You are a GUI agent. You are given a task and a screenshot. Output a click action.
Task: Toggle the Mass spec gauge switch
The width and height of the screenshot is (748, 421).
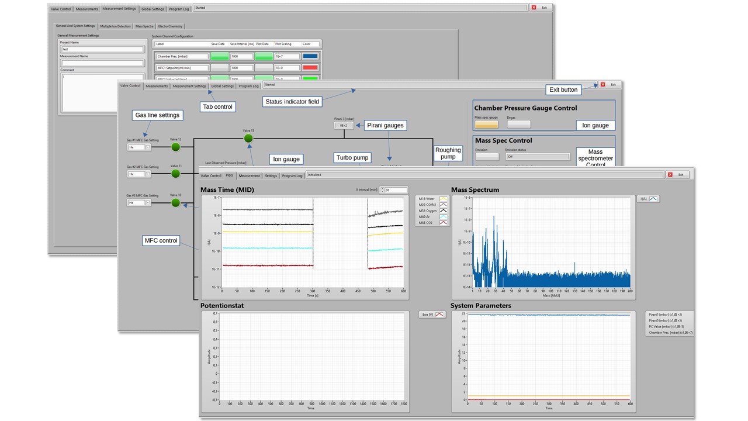click(x=487, y=124)
